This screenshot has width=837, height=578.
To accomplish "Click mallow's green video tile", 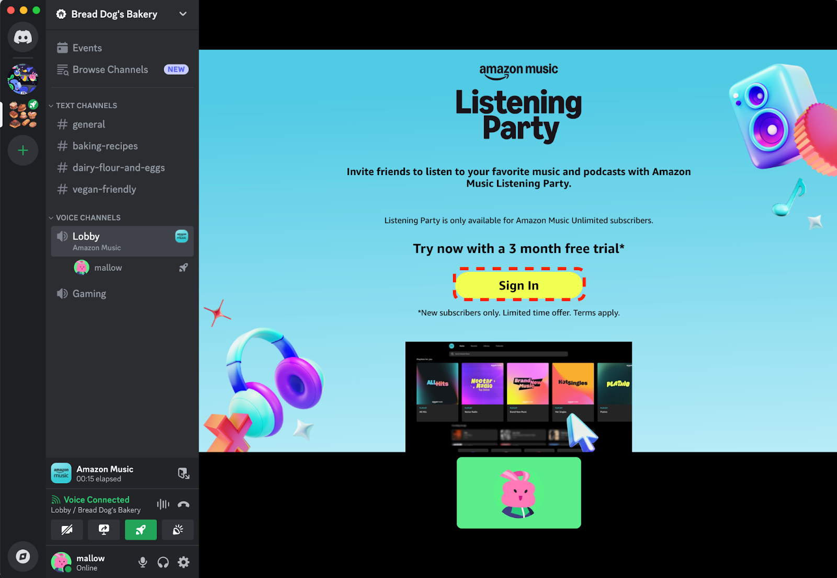I will 518,493.
